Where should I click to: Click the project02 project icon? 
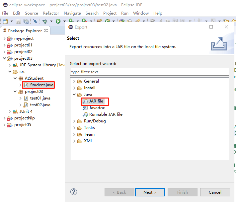[10, 52]
